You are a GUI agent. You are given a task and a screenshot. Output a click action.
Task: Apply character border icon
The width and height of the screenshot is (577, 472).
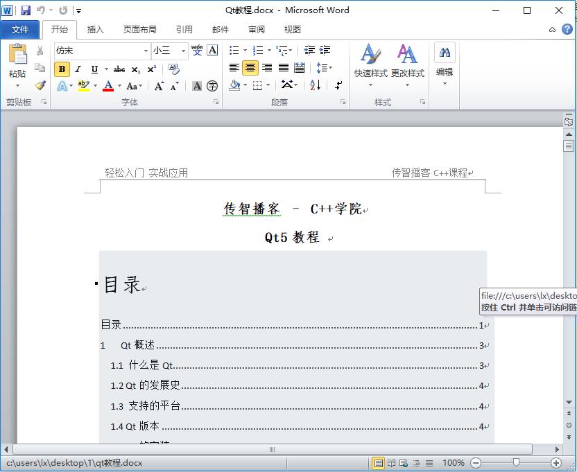pos(212,50)
